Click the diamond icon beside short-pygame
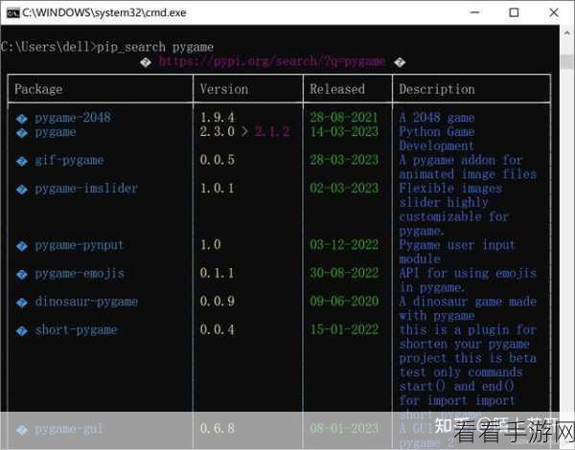The image size is (575, 450). (22, 331)
